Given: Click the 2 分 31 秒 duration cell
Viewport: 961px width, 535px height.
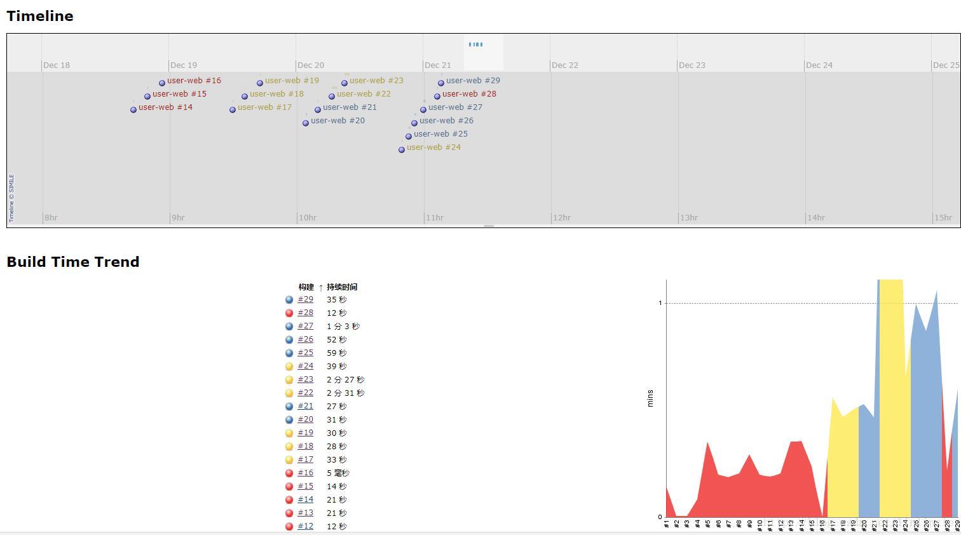Looking at the screenshot, I should pos(345,393).
